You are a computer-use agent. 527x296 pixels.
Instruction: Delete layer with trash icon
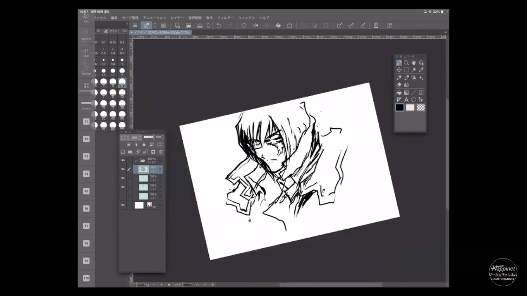[x=161, y=152]
